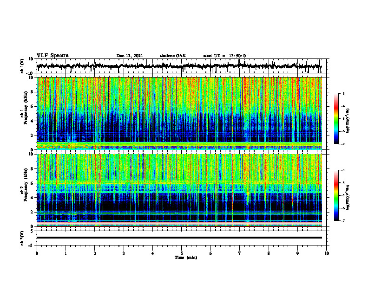Click the "Time (min)" axis label
This screenshot has height=284, width=368.
click(x=186, y=258)
